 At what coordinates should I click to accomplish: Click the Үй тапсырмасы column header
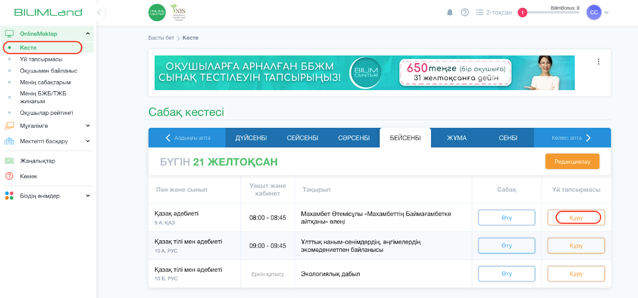click(x=576, y=190)
